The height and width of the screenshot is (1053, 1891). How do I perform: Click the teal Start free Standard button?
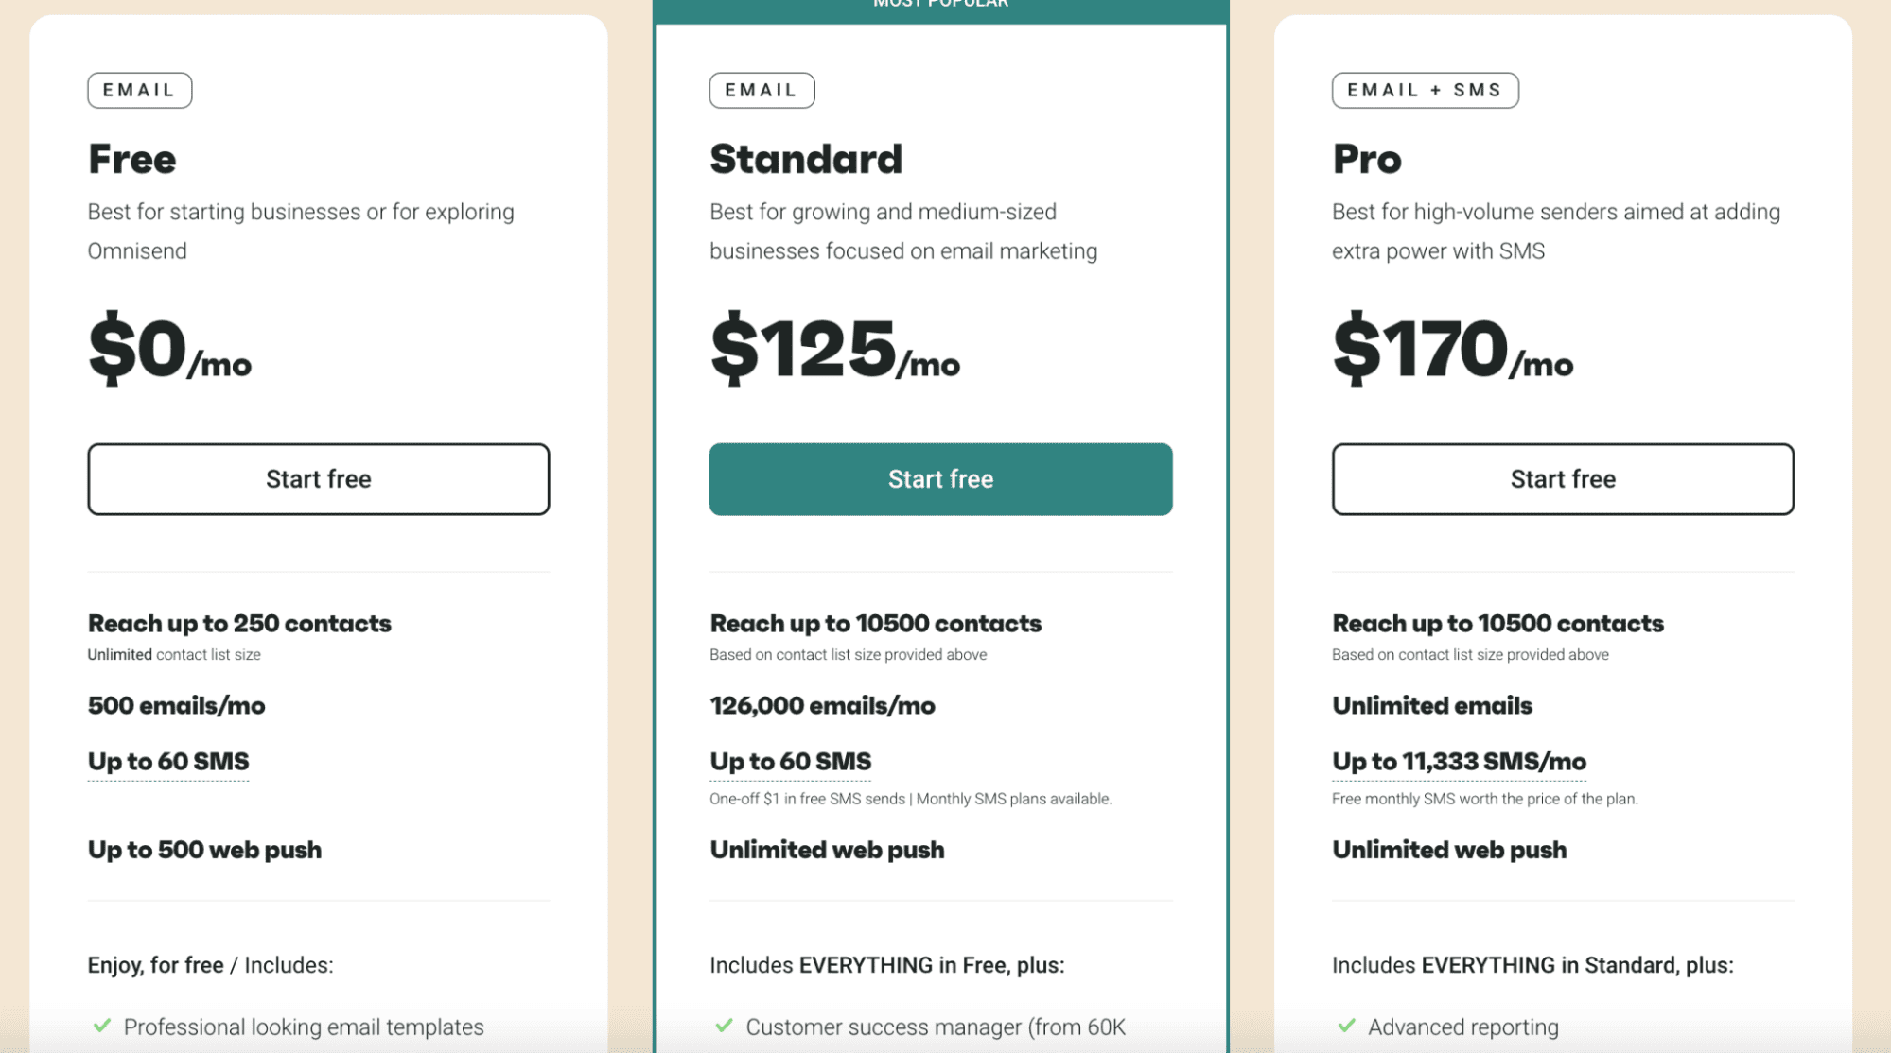pyautogui.click(x=940, y=479)
